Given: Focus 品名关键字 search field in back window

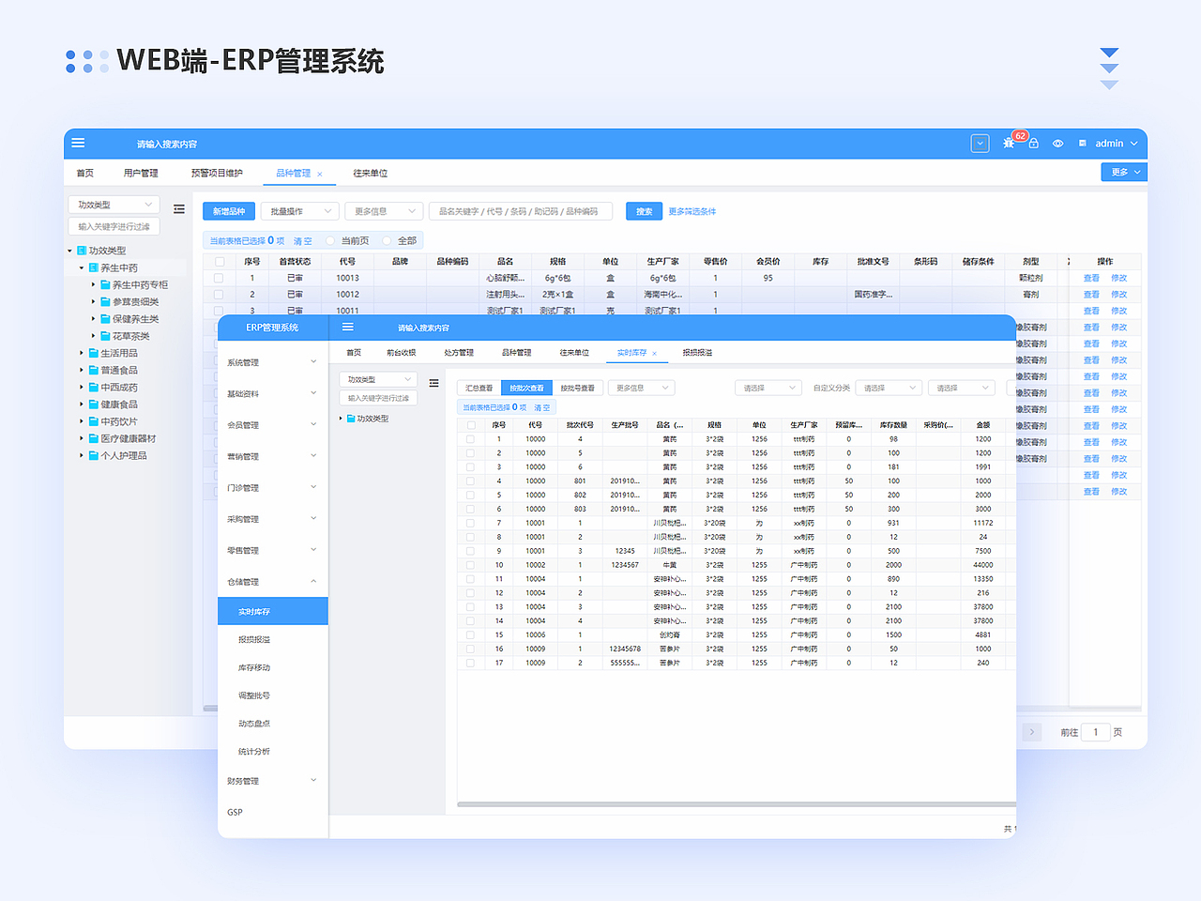Looking at the screenshot, I should coord(521,211).
